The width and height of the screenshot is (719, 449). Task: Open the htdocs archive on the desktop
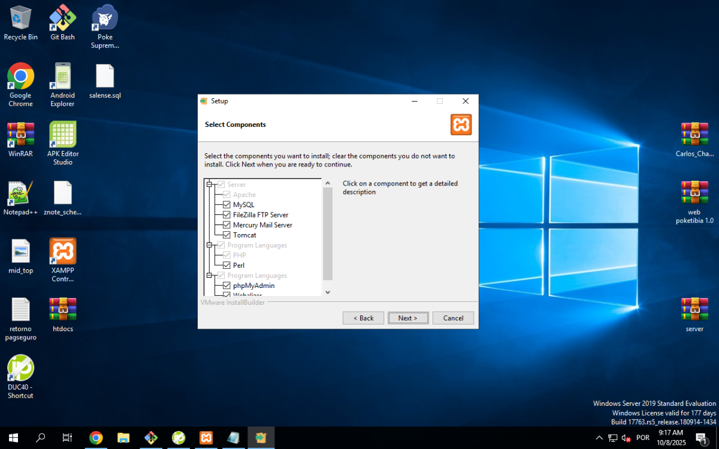62,310
